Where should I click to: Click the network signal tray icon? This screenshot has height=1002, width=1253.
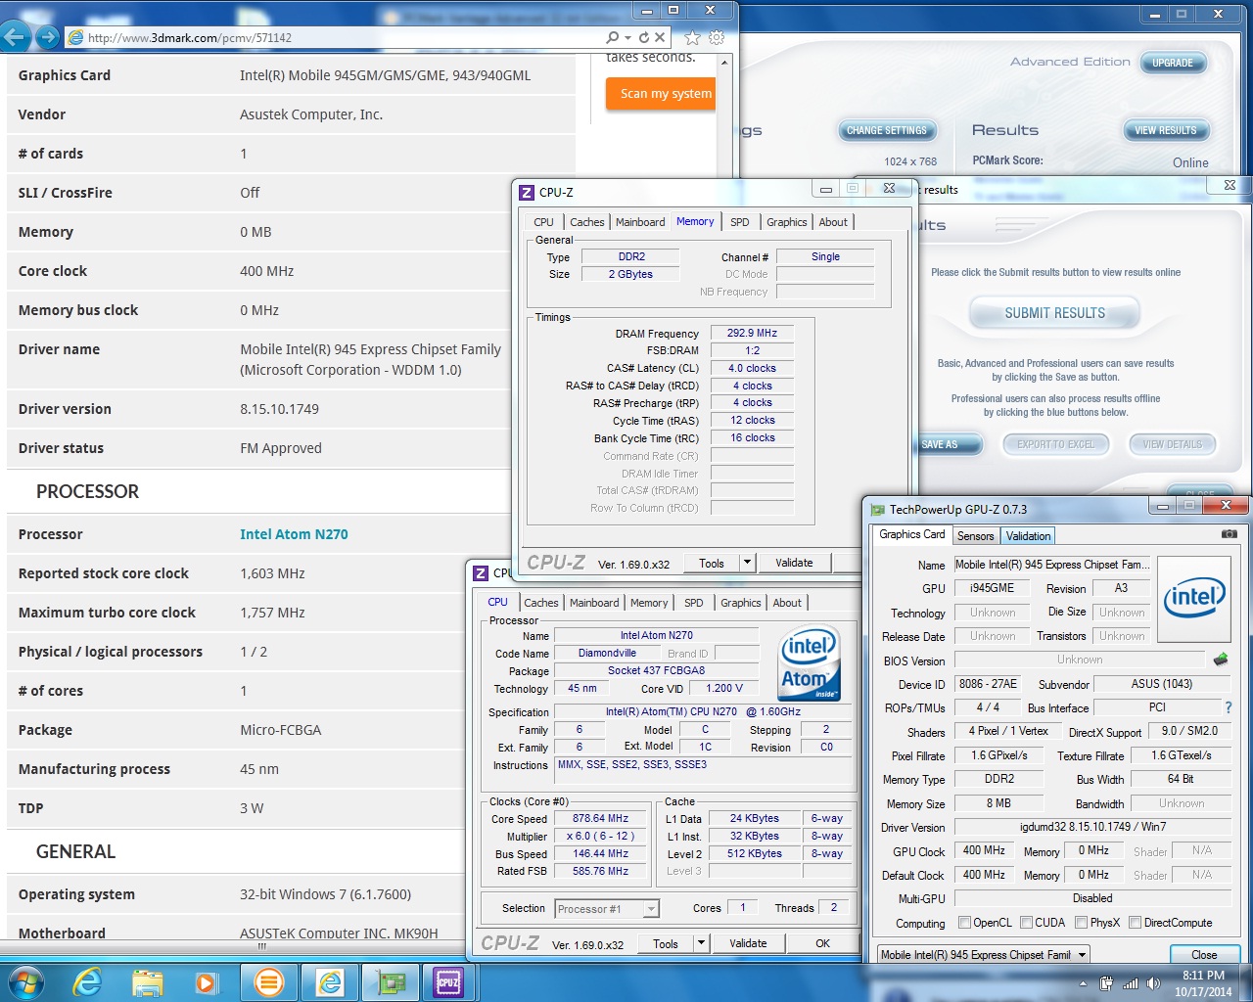pos(1130,983)
